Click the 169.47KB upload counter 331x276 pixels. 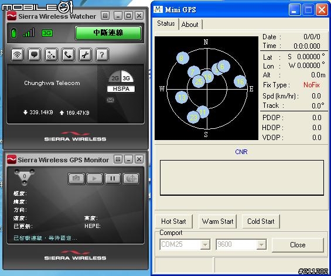click(75, 113)
